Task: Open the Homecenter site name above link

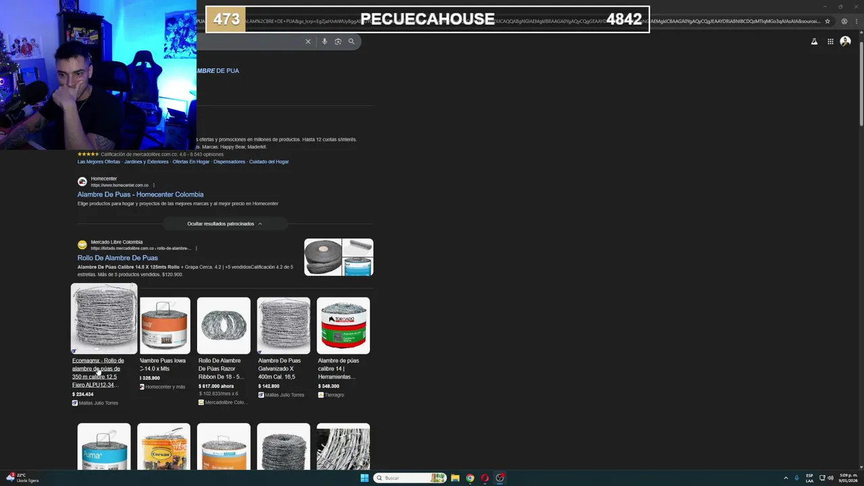Action: click(104, 179)
